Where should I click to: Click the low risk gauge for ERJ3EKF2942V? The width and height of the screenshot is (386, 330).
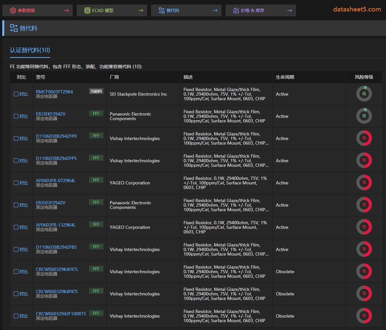(x=364, y=116)
